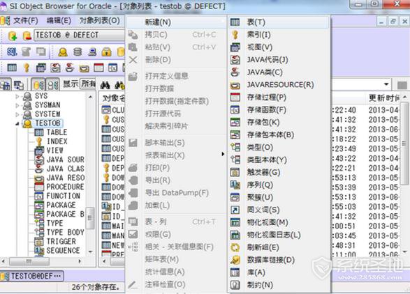
Task: Click the yellow user icon in the toolbar
Action: point(63,52)
